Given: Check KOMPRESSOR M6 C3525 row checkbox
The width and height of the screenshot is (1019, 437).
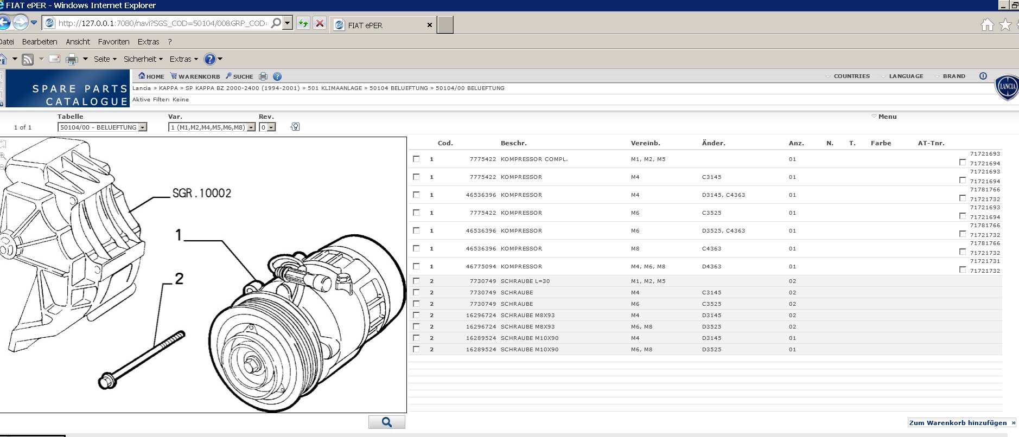Looking at the screenshot, I should pos(416,213).
